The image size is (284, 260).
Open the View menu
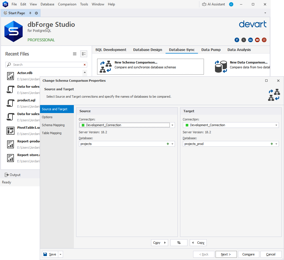point(33,4)
